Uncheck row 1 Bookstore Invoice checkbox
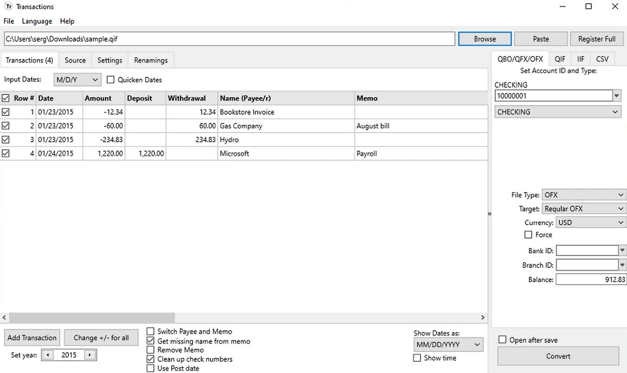Image resolution: width=627 pixels, height=373 pixels. pos(6,112)
